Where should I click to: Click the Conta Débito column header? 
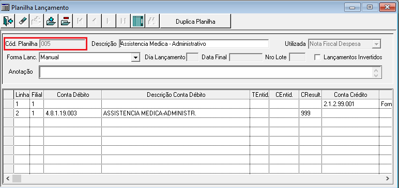[x=72, y=95]
